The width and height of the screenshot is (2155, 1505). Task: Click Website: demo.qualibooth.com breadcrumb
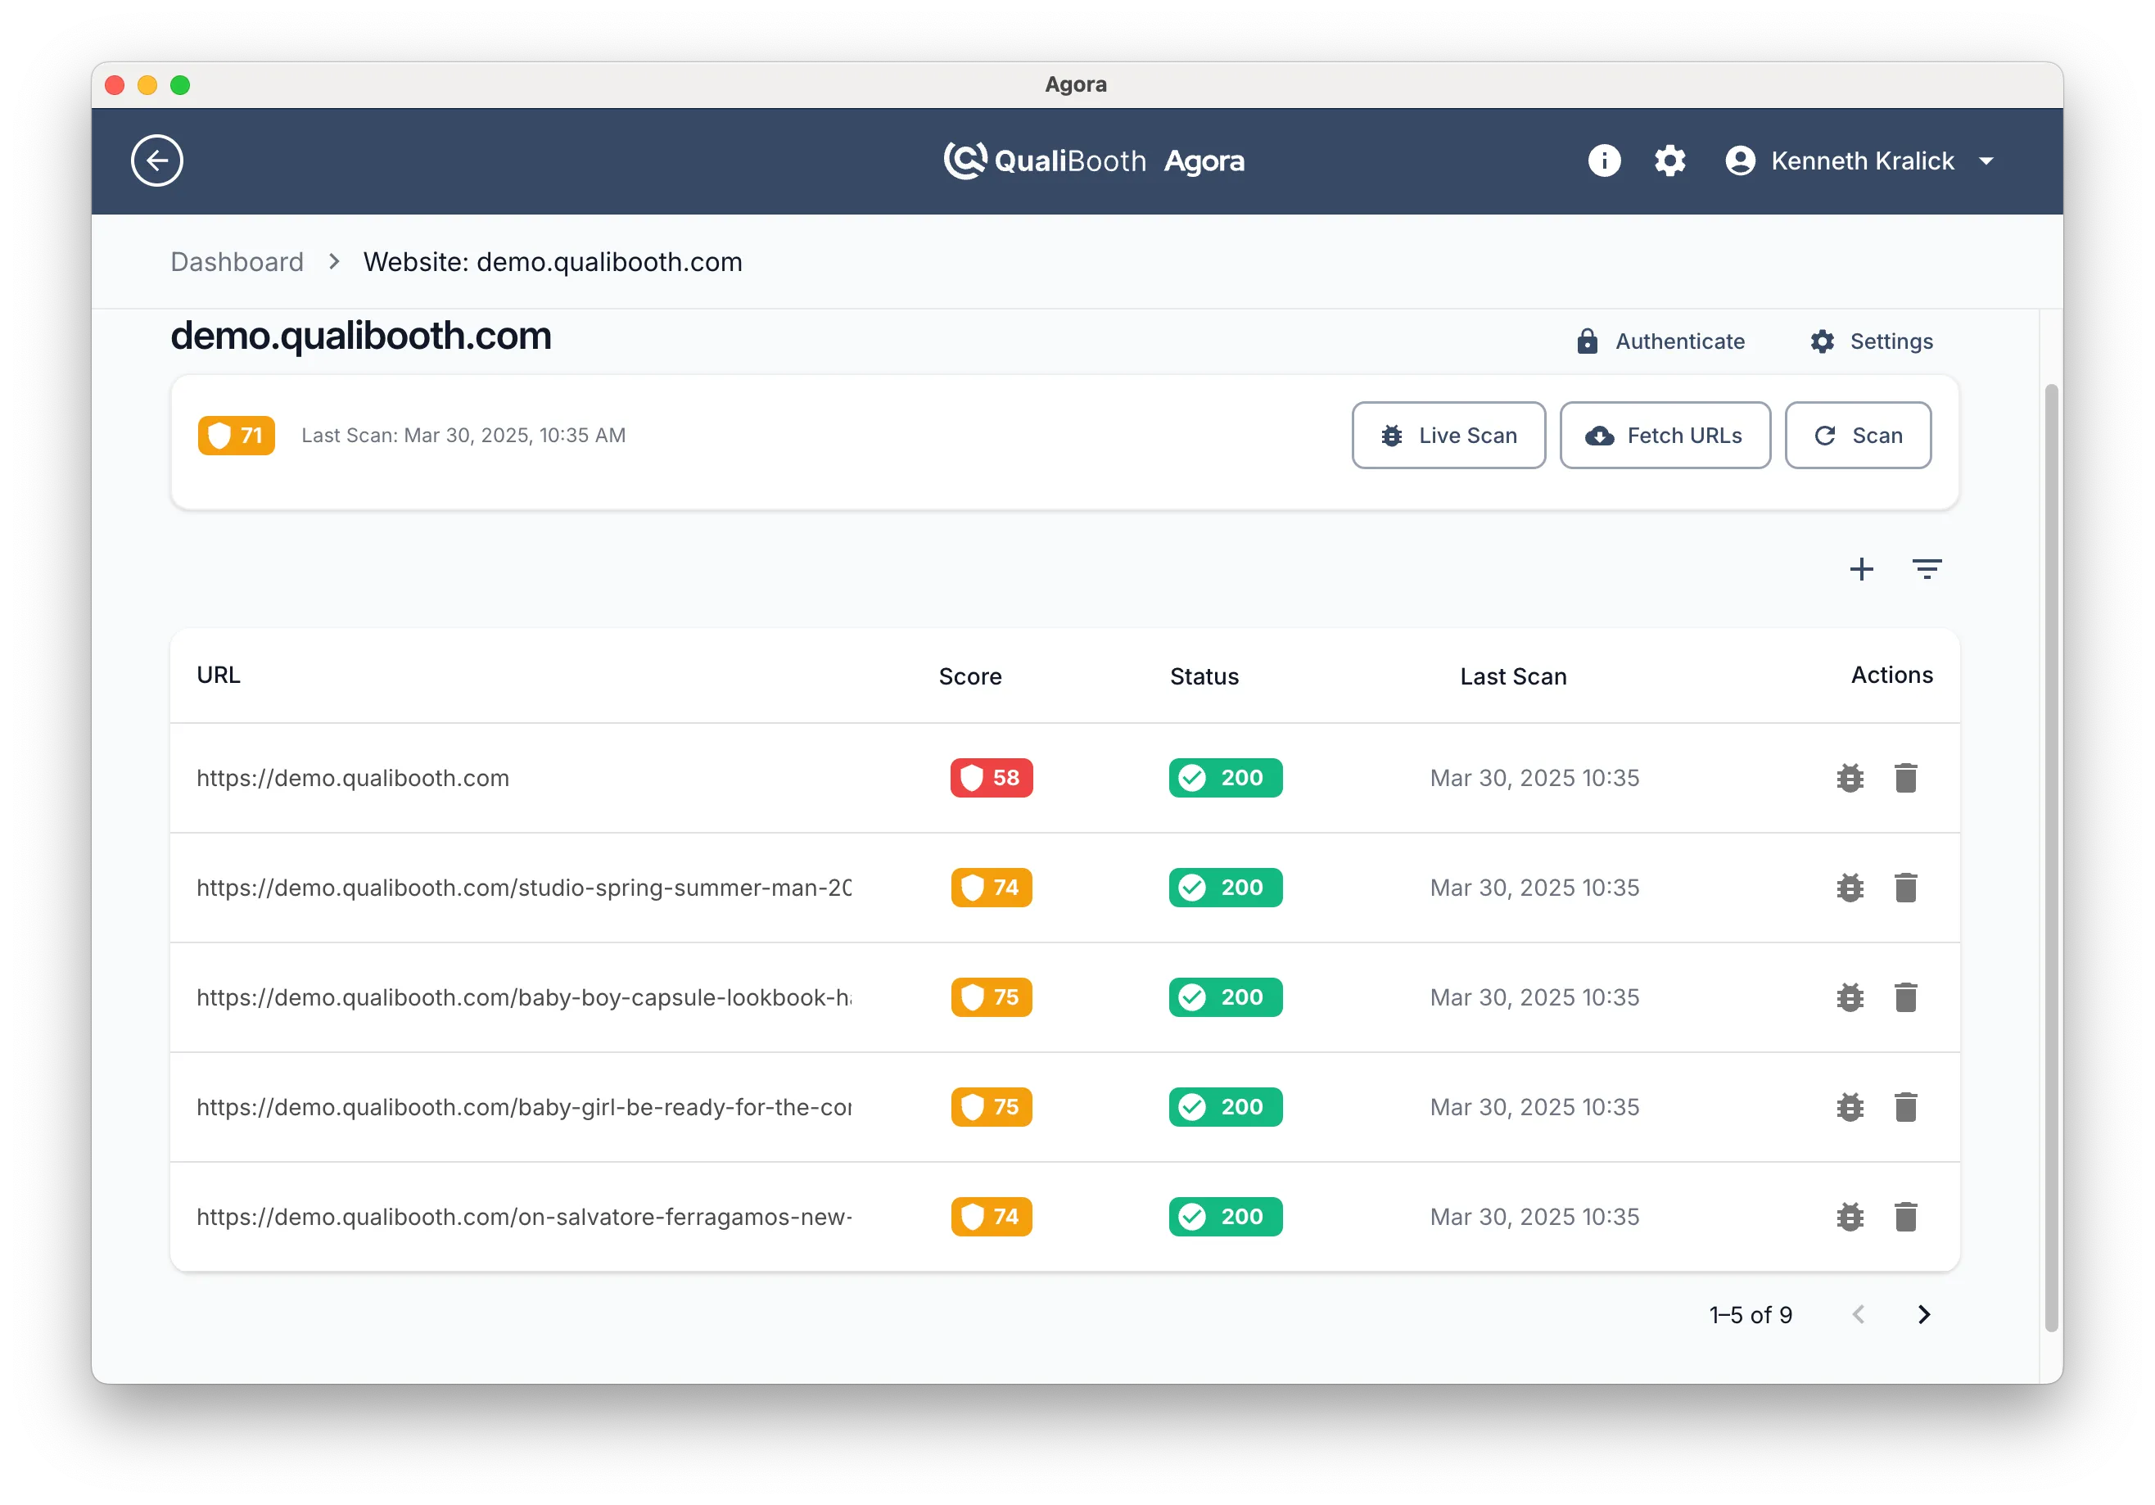tap(553, 262)
